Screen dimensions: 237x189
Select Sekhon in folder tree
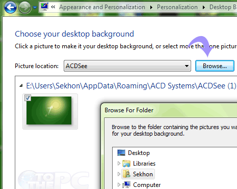[143, 174]
